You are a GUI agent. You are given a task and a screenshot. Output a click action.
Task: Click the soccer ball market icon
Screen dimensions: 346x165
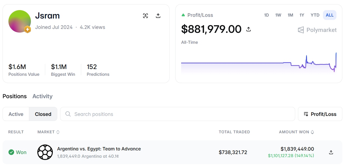(45, 152)
